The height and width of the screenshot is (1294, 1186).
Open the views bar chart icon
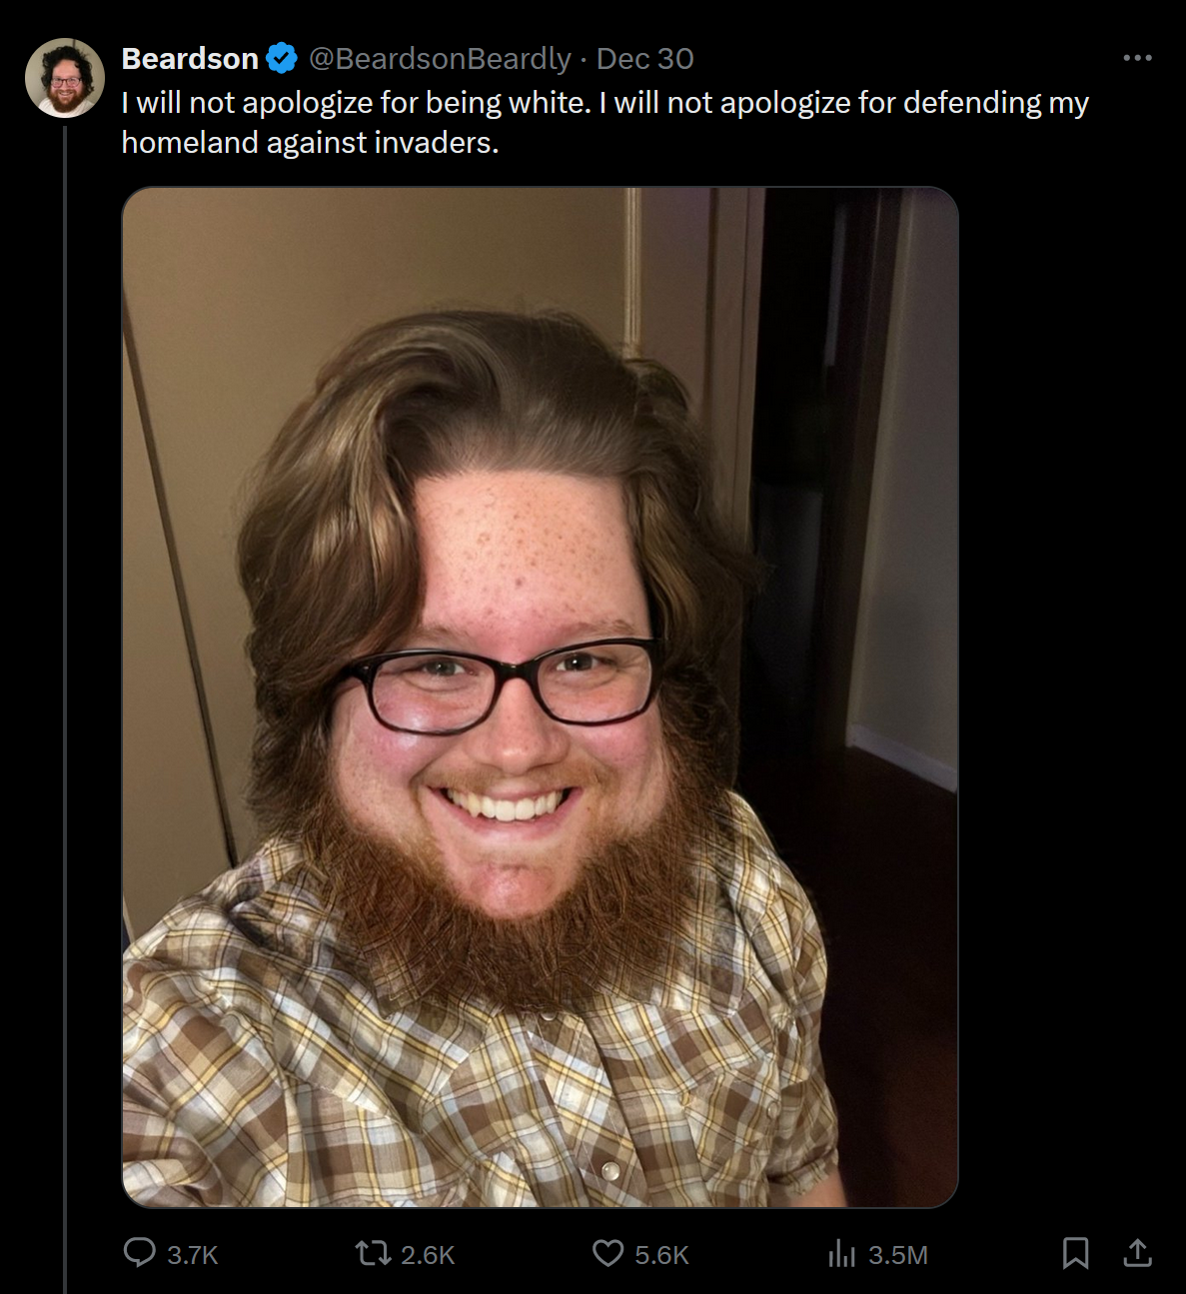[x=842, y=1253]
